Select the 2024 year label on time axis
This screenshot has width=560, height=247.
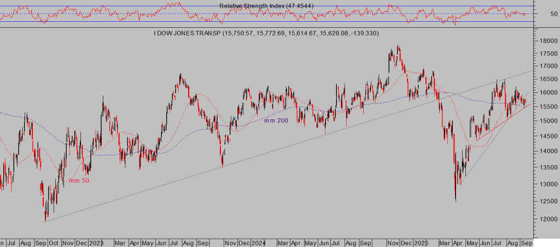[x=258, y=243]
